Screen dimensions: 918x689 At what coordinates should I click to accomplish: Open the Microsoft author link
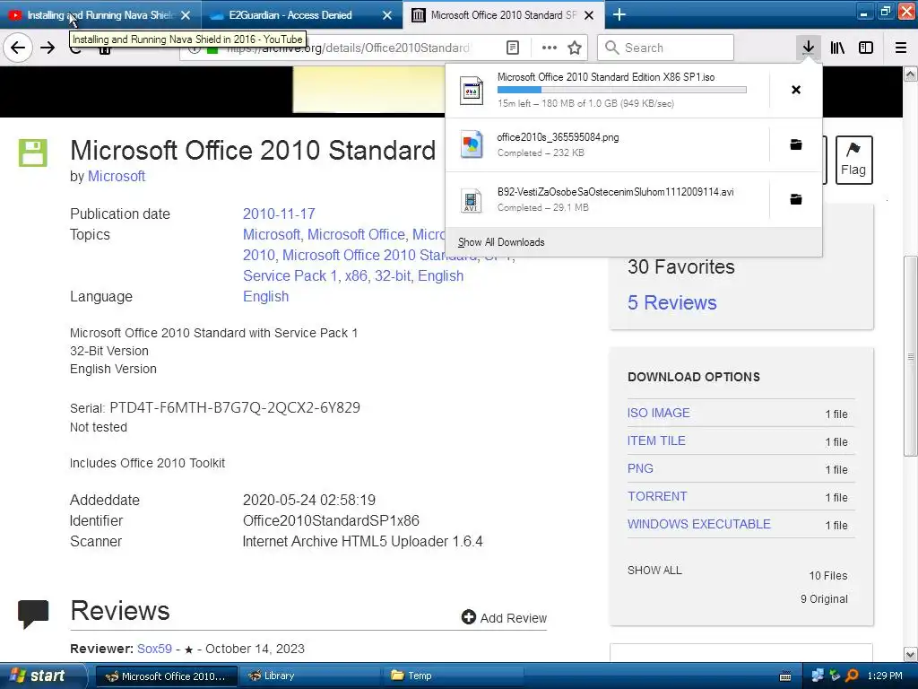point(117,177)
